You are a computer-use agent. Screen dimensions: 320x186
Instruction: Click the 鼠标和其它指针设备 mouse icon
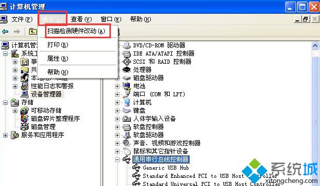tap(127, 151)
